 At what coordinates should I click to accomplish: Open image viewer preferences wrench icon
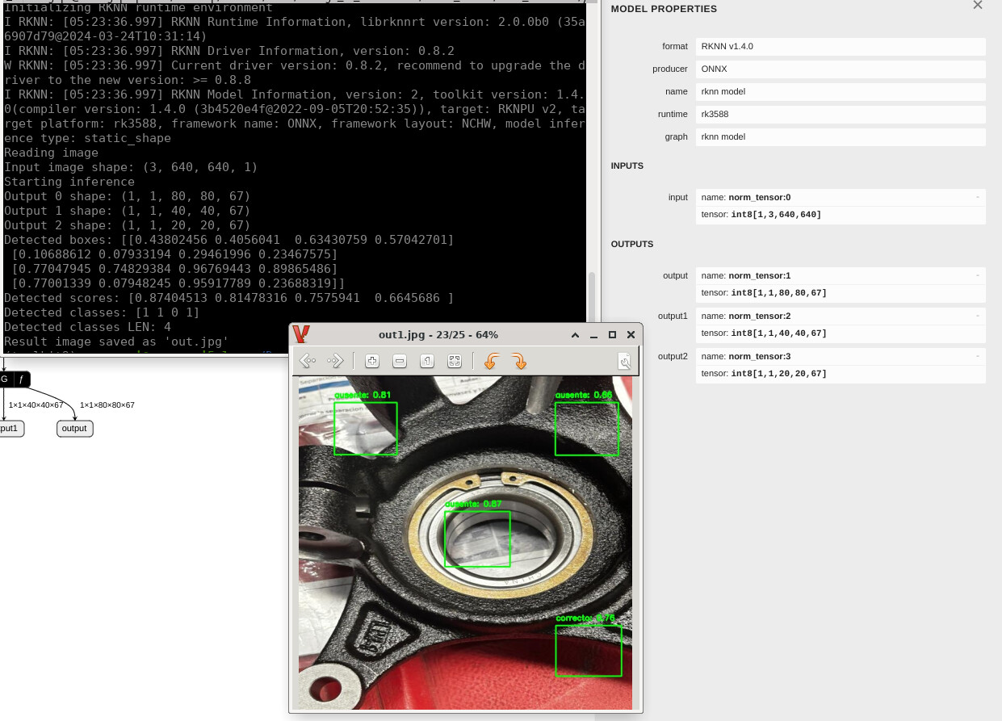point(624,361)
